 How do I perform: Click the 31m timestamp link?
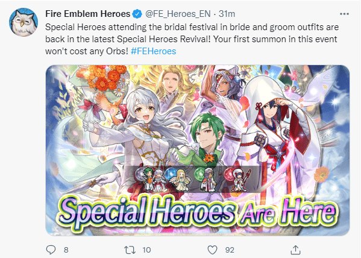[227, 14]
